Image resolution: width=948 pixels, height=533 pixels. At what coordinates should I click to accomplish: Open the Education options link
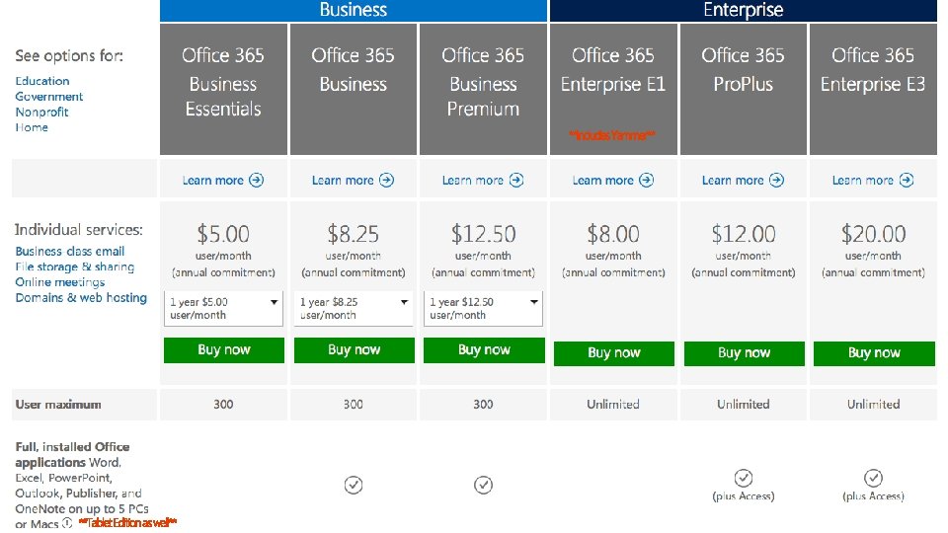(x=42, y=81)
